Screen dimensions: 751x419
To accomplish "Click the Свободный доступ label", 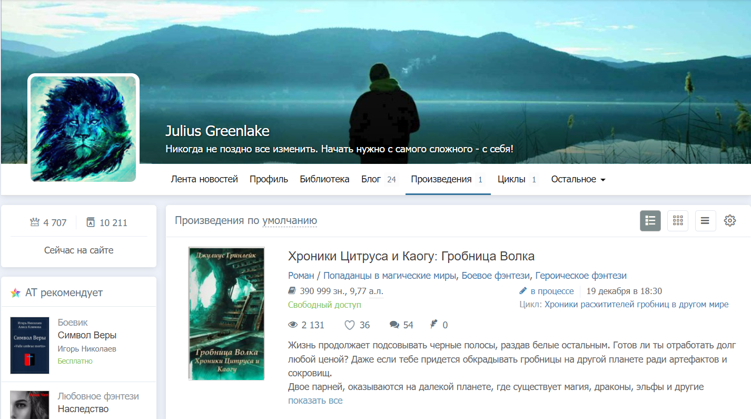I will pos(324,305).
